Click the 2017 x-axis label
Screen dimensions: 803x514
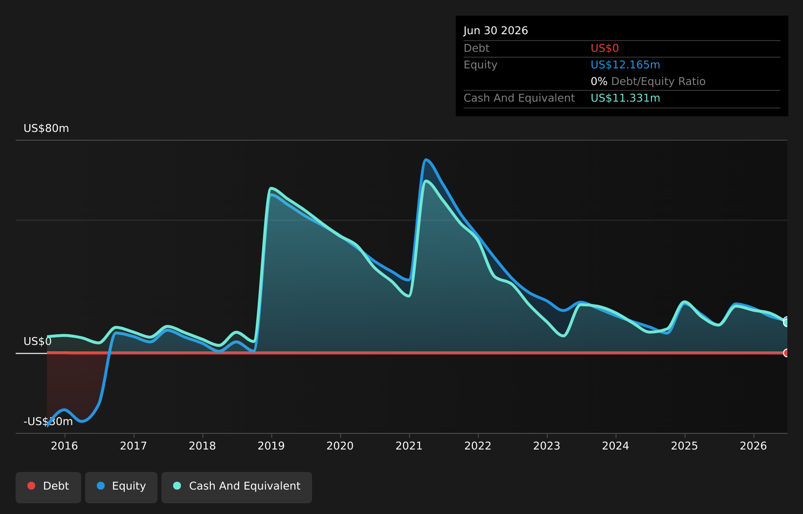coord(134,446)
